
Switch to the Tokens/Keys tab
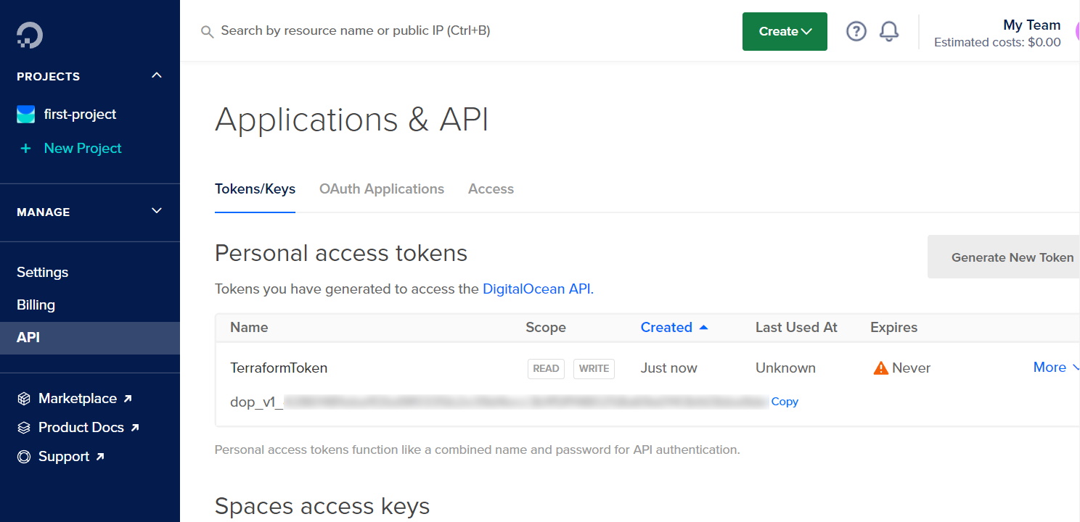tap(255, 189)
